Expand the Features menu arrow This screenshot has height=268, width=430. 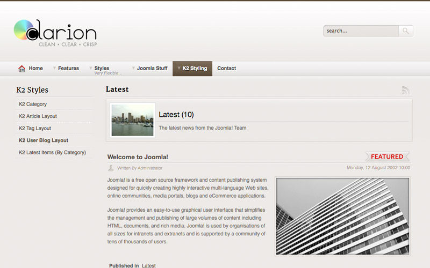pos(54,68)
